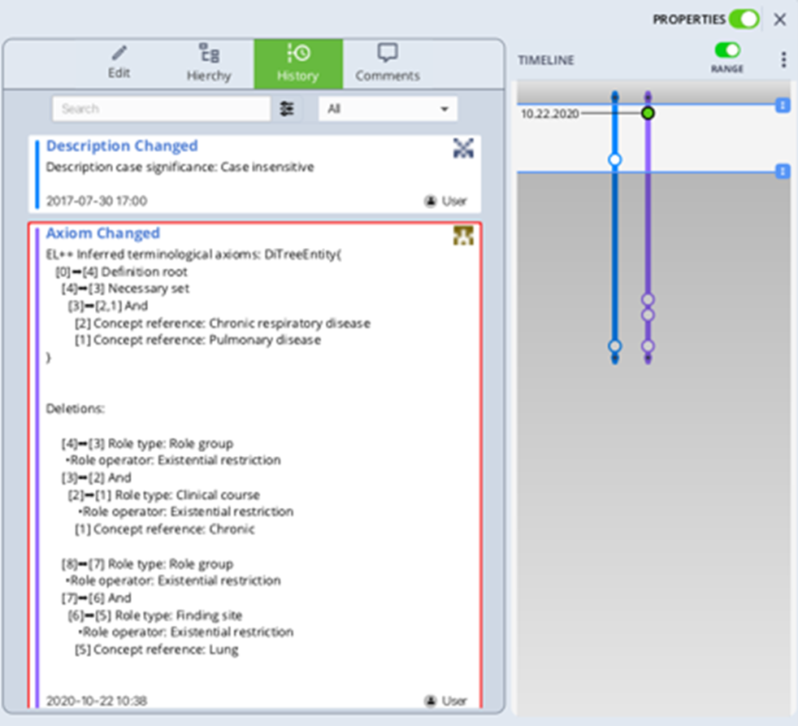This screenshot has width=798, height=726.
Task: Click the lower range handle on timeline
Action: point(782,171)
